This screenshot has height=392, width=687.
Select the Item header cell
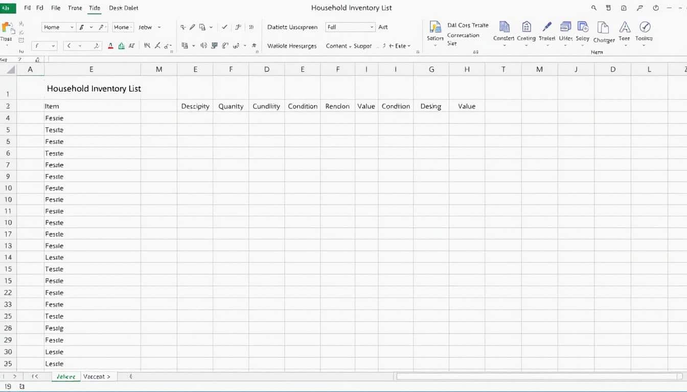93,106
